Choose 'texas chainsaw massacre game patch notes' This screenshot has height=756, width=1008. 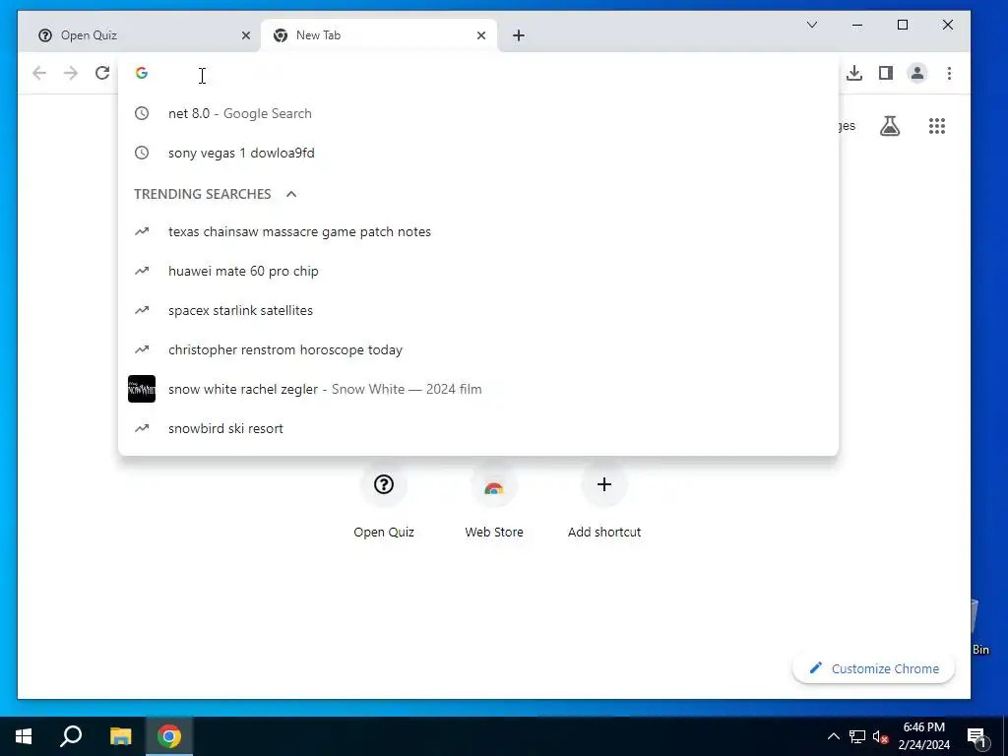point(478,231)
